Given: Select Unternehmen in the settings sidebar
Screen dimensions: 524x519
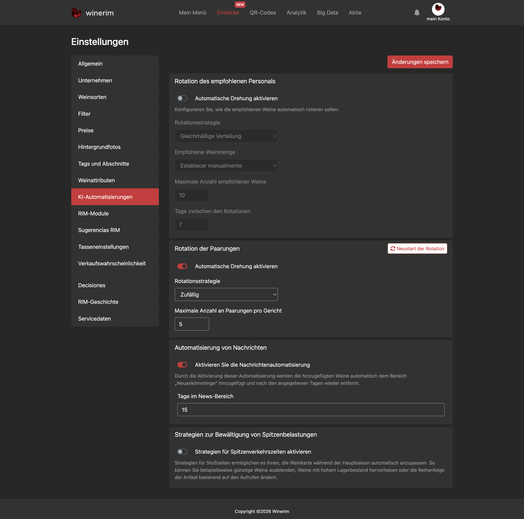Looking at the screenshot, I should coord(115,80).
